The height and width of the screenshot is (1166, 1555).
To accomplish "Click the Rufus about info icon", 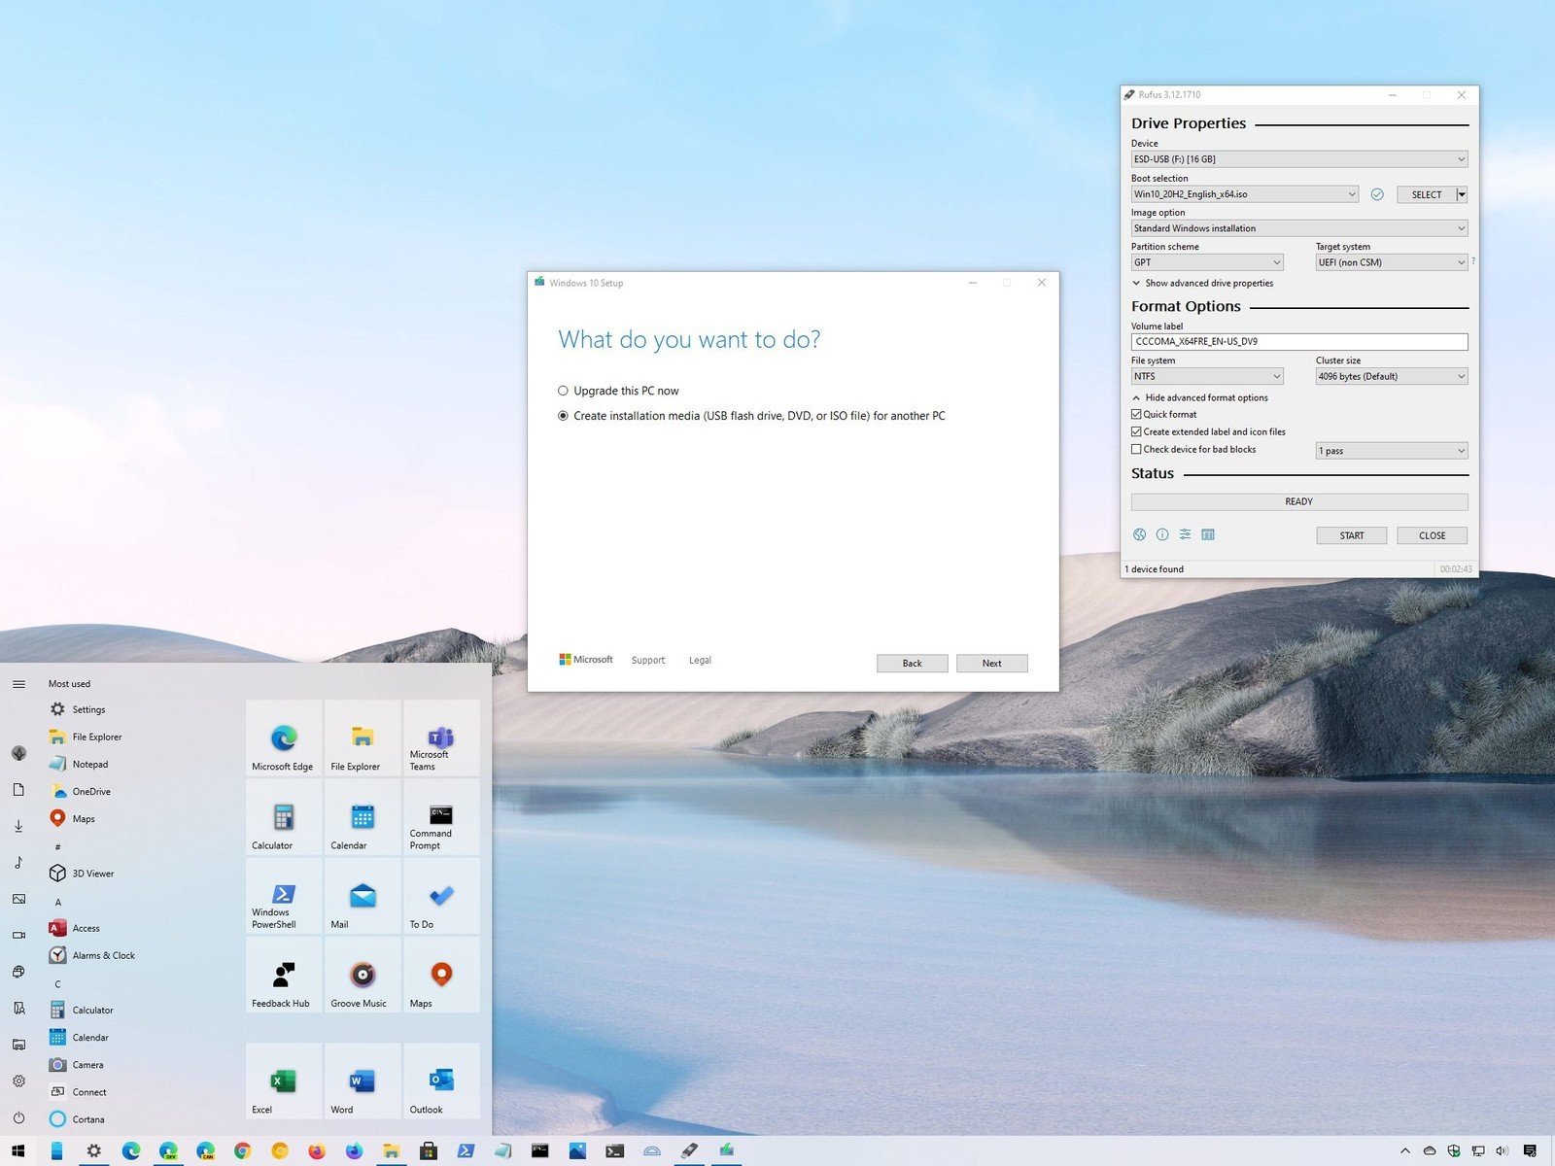I will 1162,534.
